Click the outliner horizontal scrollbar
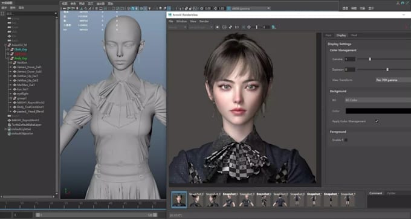 (27, 197)
